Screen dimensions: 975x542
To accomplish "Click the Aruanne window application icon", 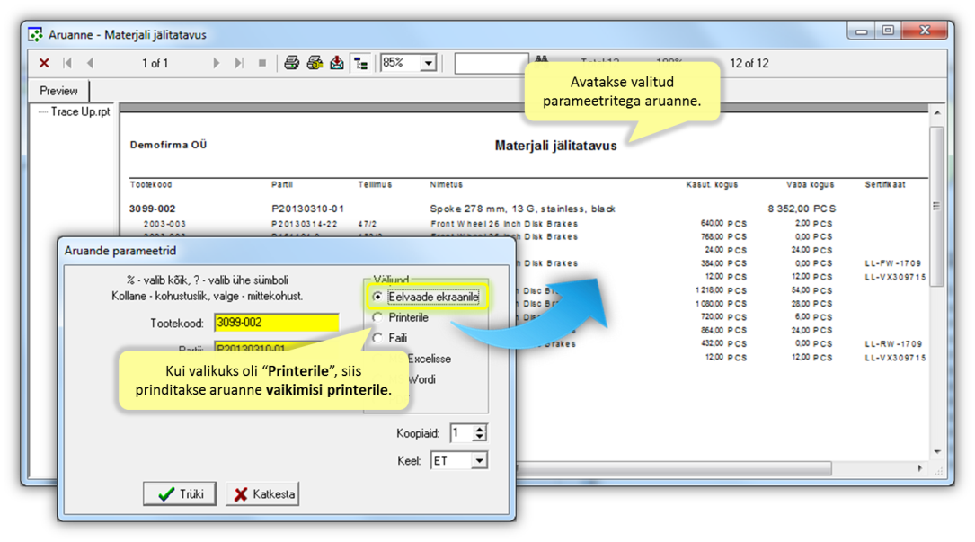I will tap(35, 35).
